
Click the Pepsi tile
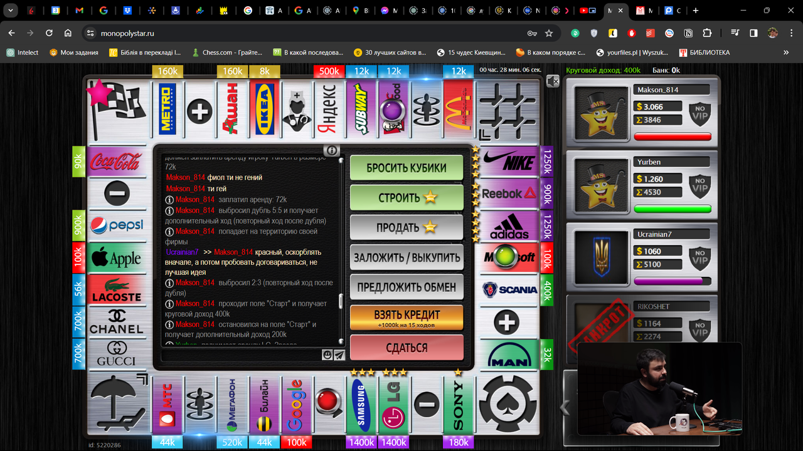click(116, 225)
